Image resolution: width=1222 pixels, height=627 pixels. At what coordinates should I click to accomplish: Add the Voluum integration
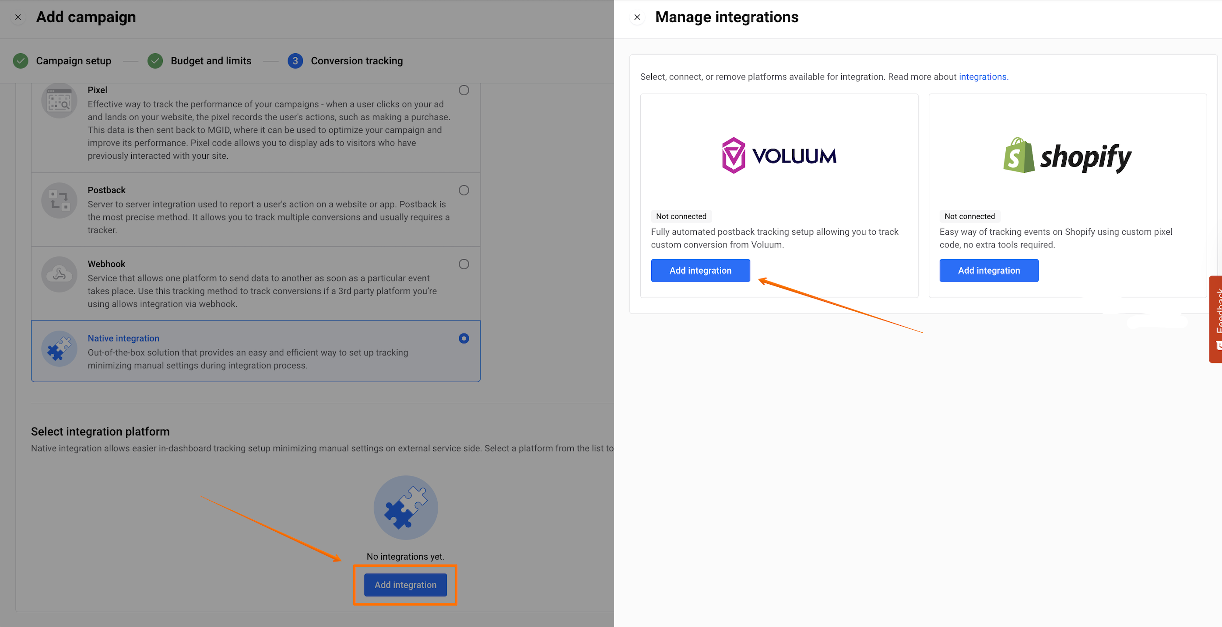[700, 270]
